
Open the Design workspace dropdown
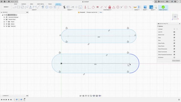point(6,7)
